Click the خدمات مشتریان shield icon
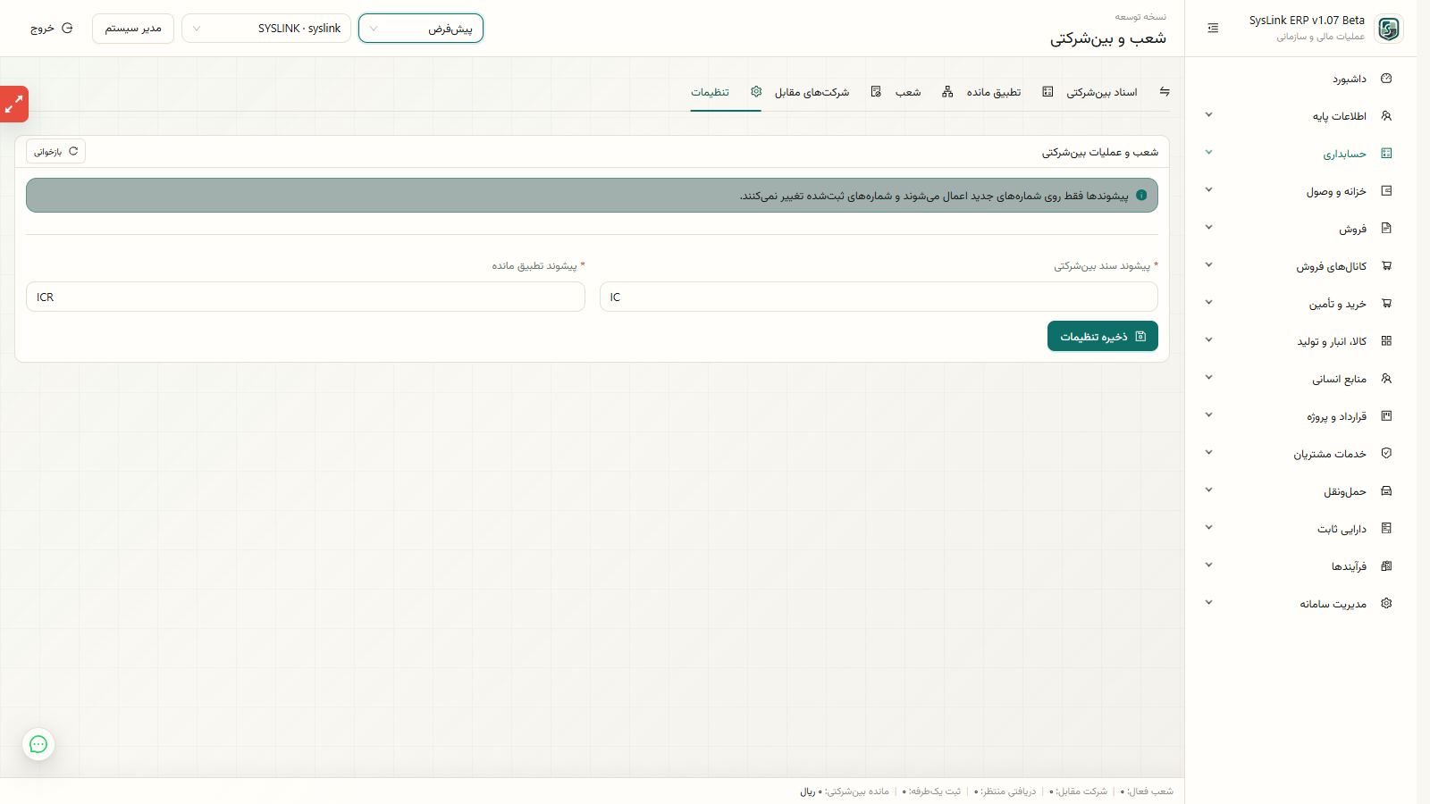Viewport: 1430px width, 804px height. tap(1386, 454)
